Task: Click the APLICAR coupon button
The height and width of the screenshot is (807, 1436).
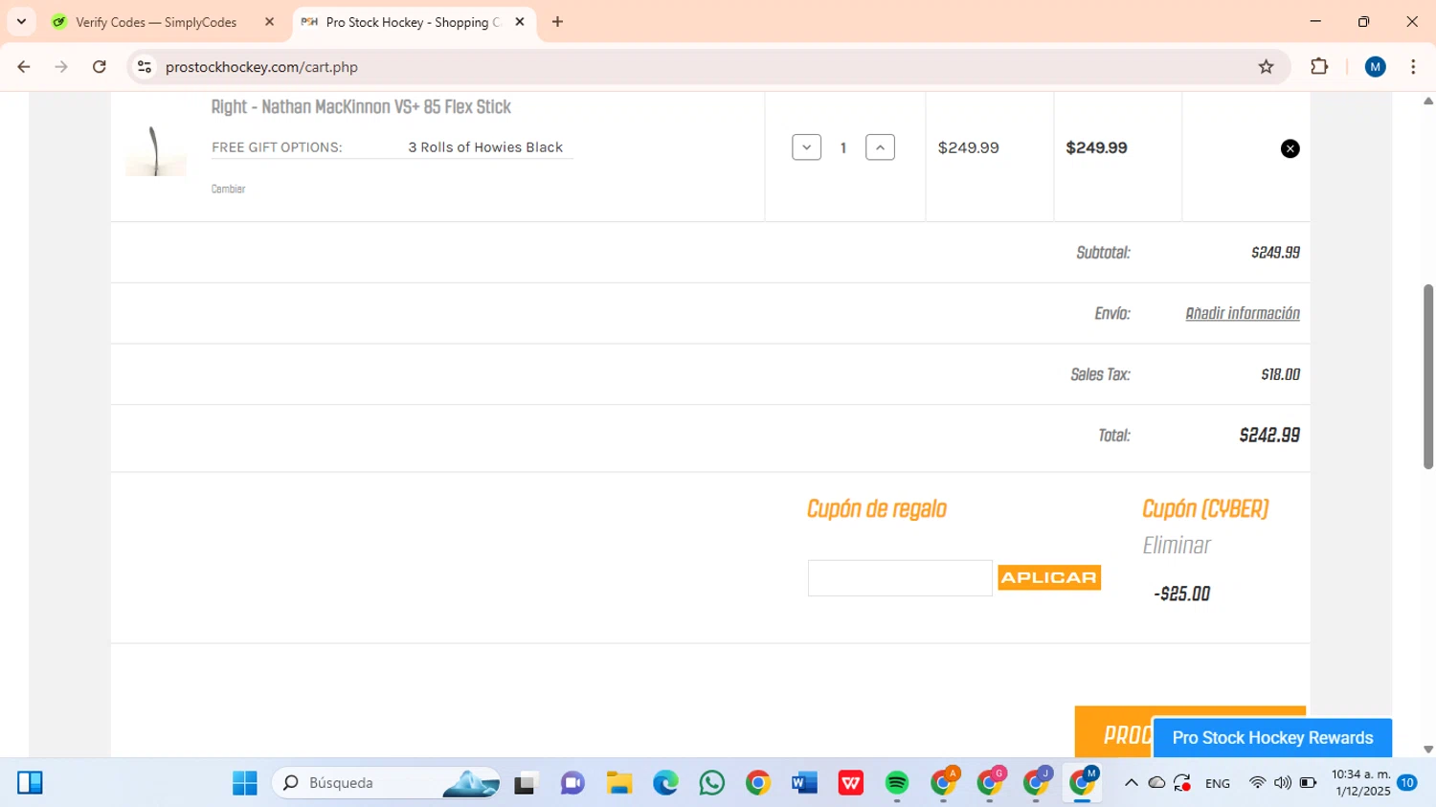Action: pyautogui.click(x=1049, y=577)
